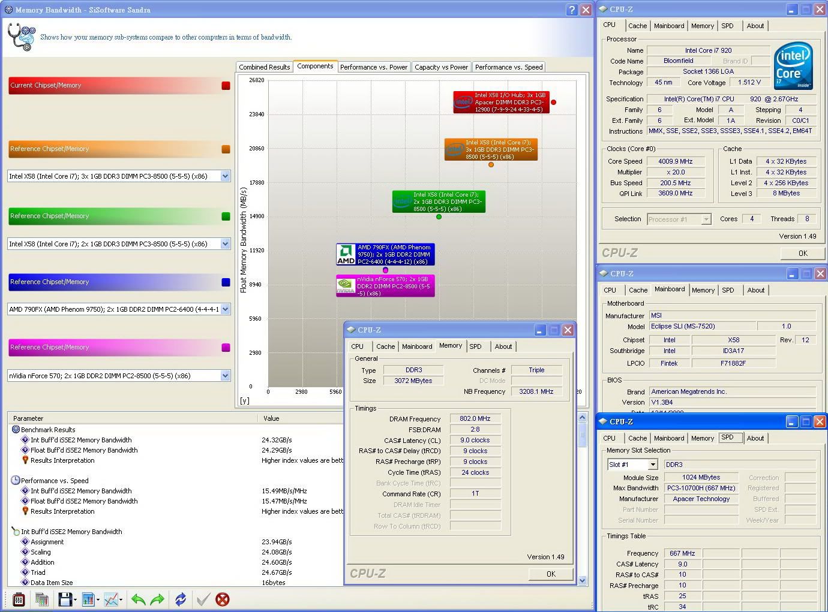
Task: Click the Intel logo on the red X58 chart label
Action: click(464, 102)
